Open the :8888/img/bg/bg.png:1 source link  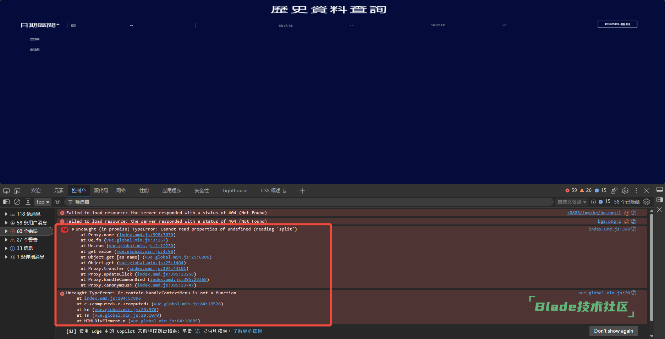pos(594,213)
